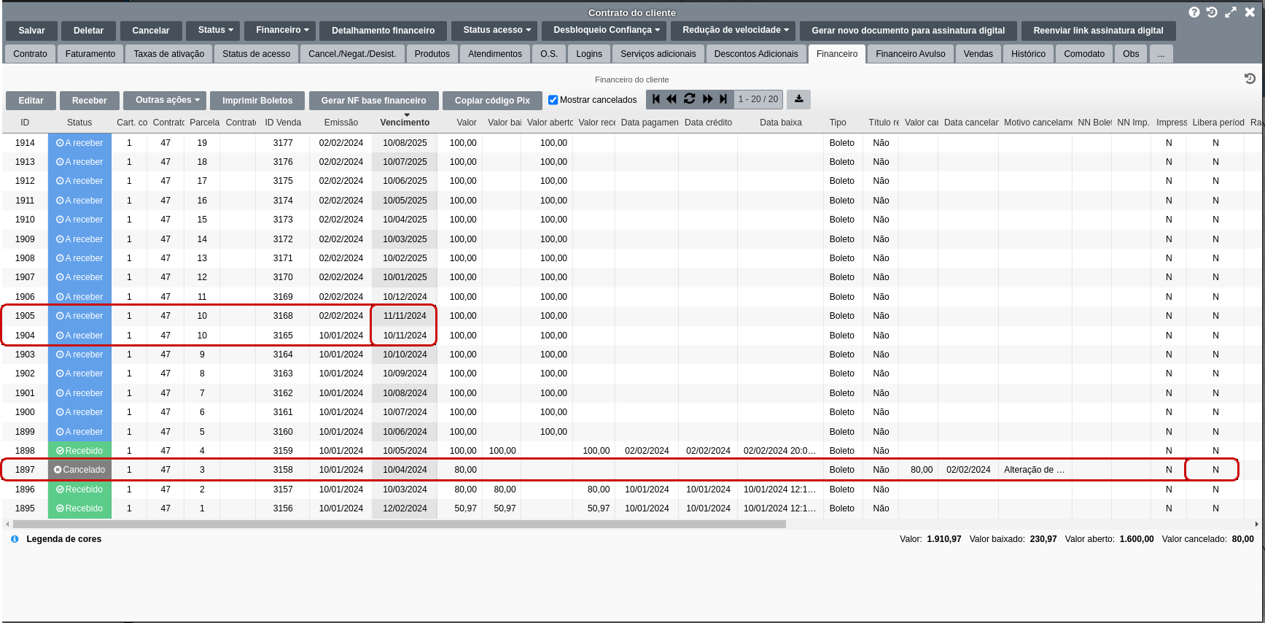Screen dimensions: 1265x623
Task: Select Cancelado status in row 1897
Action: 79,470
